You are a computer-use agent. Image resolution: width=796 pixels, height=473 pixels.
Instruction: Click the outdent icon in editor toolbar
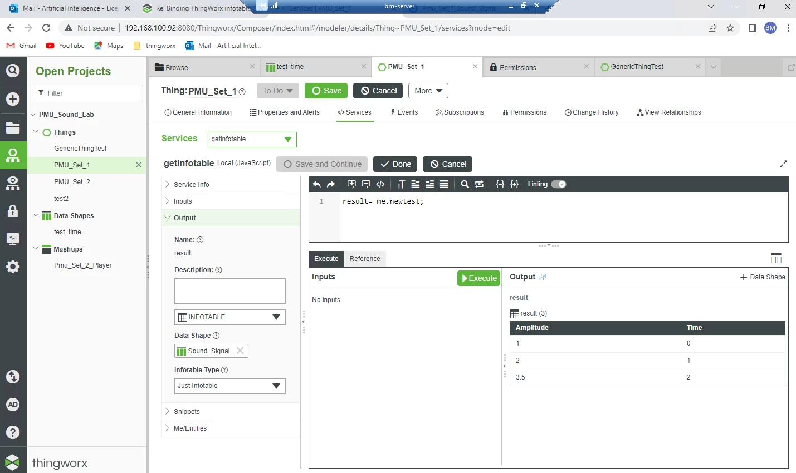pyautogui.click(x=416, y=184)
